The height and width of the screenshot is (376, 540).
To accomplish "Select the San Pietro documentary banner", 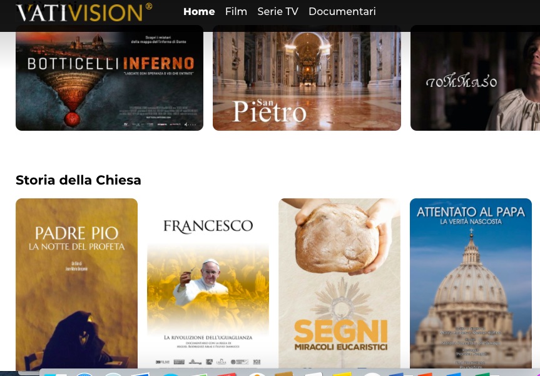I will 307,78.
